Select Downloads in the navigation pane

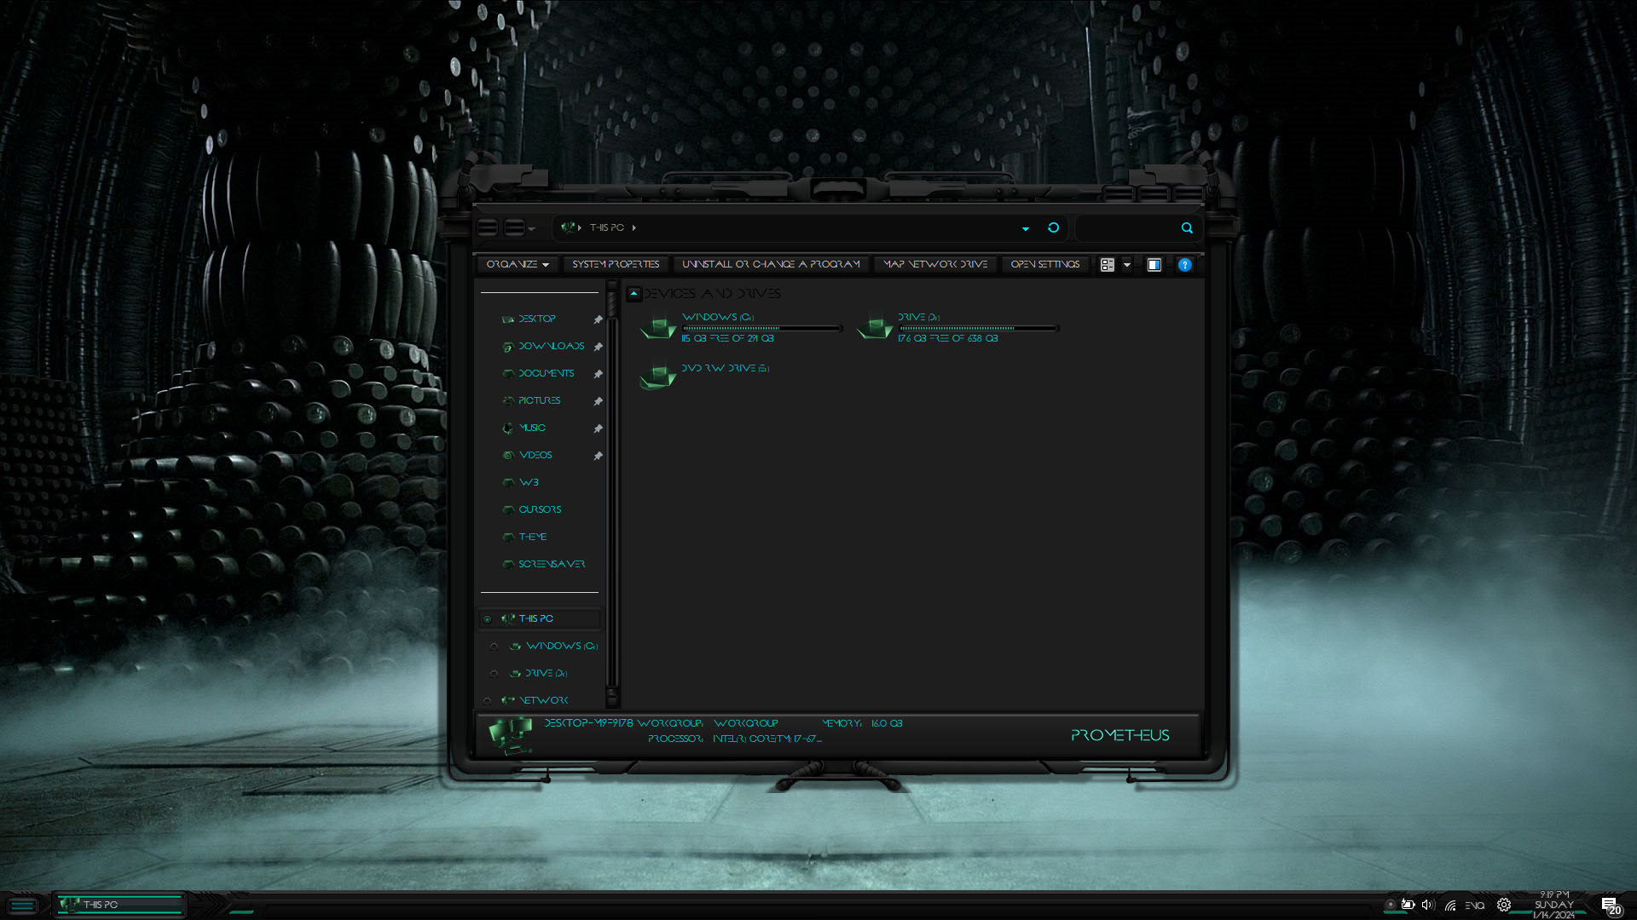click(551, 347)
